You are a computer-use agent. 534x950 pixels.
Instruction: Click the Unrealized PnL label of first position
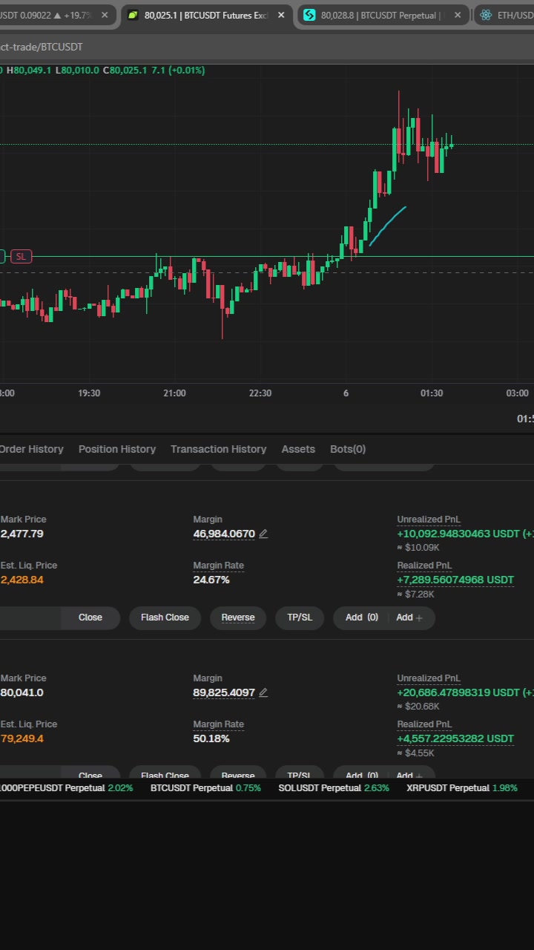pyautogui.click(x=429, y=520)
